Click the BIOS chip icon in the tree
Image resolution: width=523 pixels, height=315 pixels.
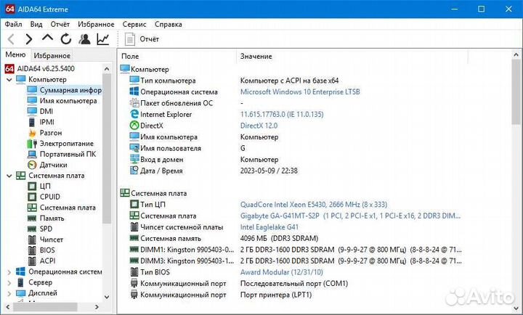tap(32, 250)
